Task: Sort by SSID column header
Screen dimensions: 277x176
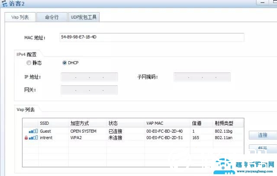Action: (x=53, y=123)
